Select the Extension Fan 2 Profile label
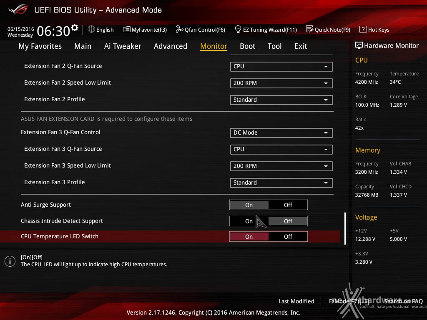 [55, 99]
